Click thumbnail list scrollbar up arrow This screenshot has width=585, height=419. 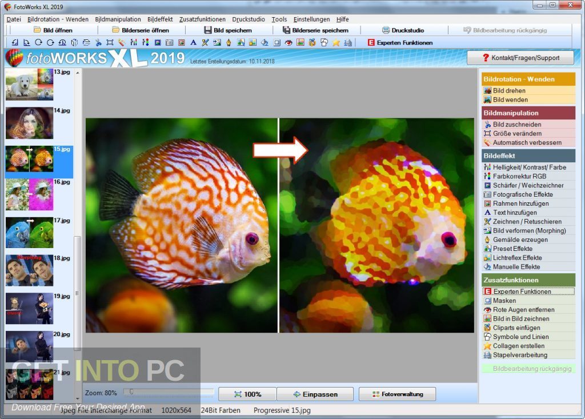78,73
